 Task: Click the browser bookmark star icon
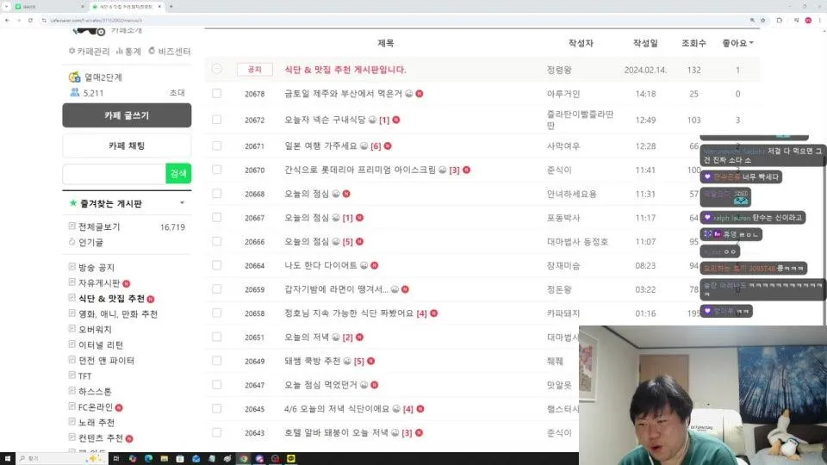pos(762,20)
